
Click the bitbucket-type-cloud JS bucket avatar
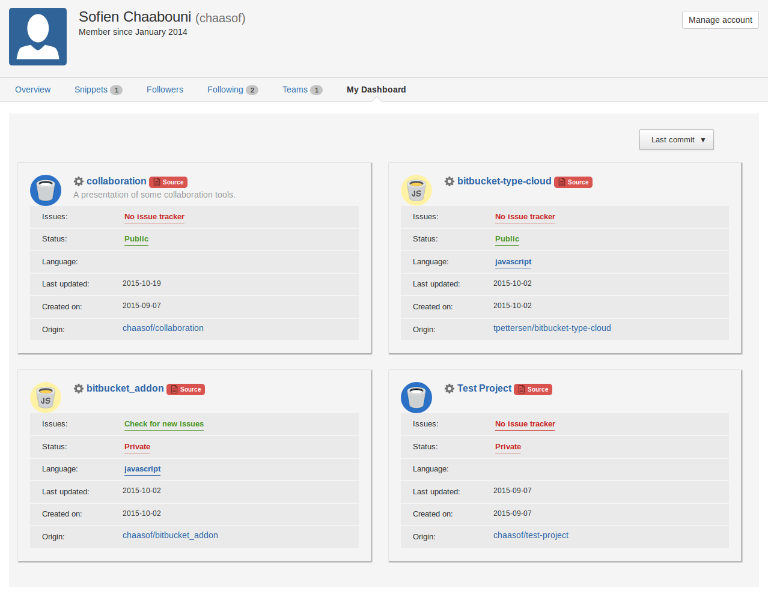[x=416, y=190]
